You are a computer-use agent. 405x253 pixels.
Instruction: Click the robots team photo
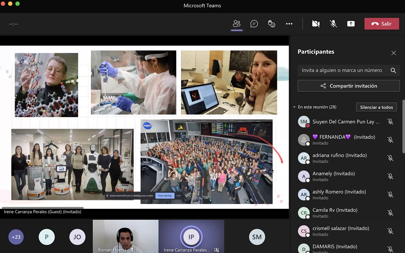72,165
